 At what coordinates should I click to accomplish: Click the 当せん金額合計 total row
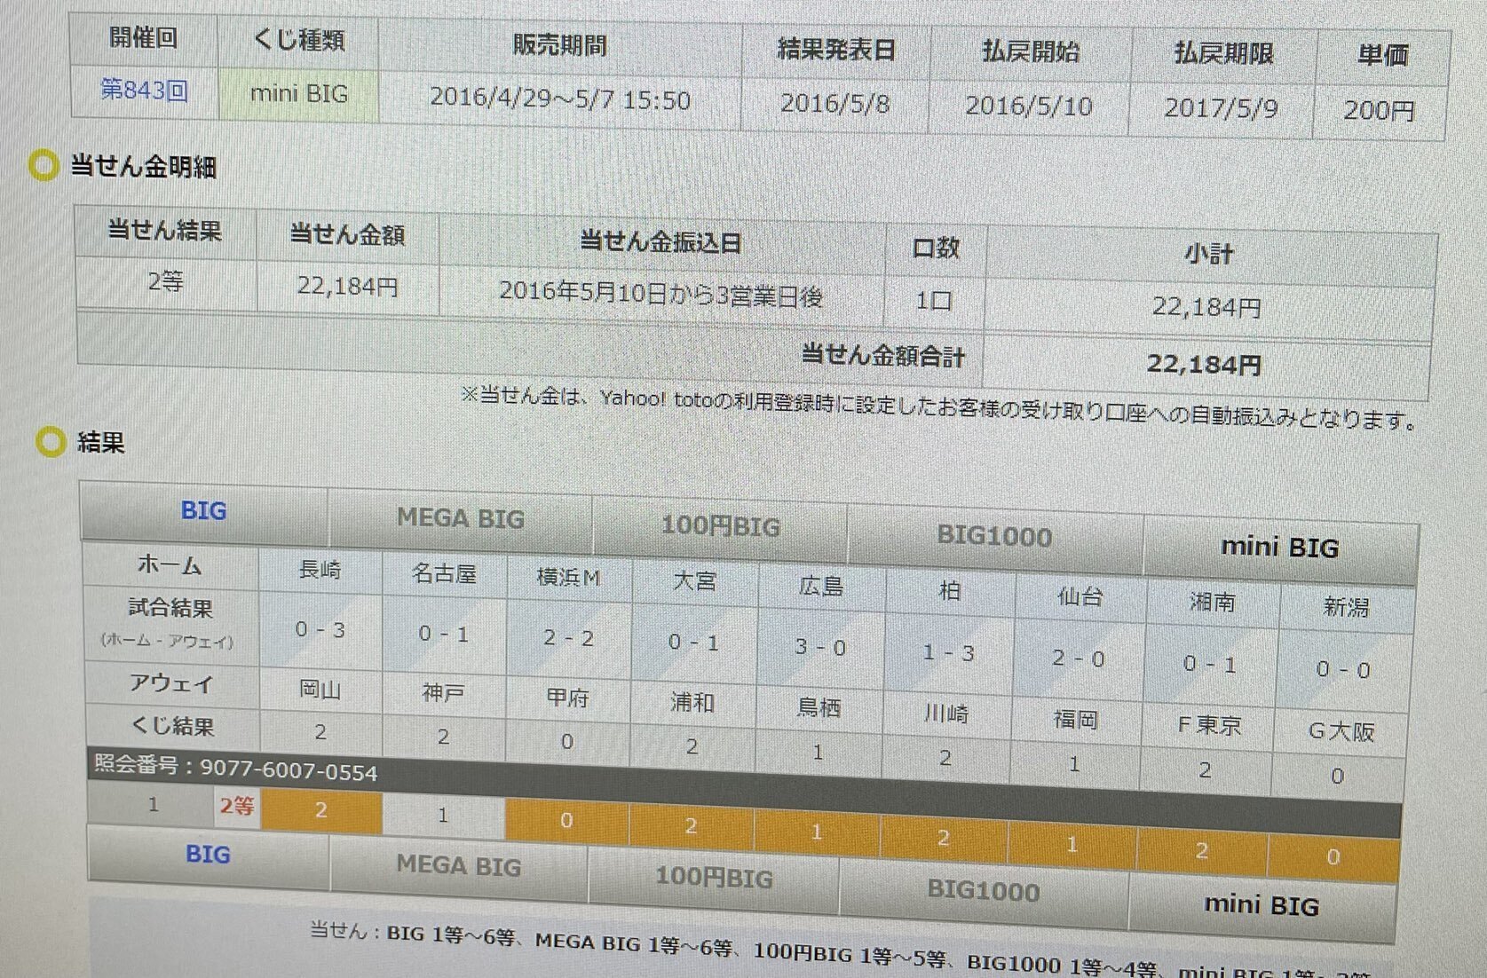pyautogui.click(x=883, y=358)
